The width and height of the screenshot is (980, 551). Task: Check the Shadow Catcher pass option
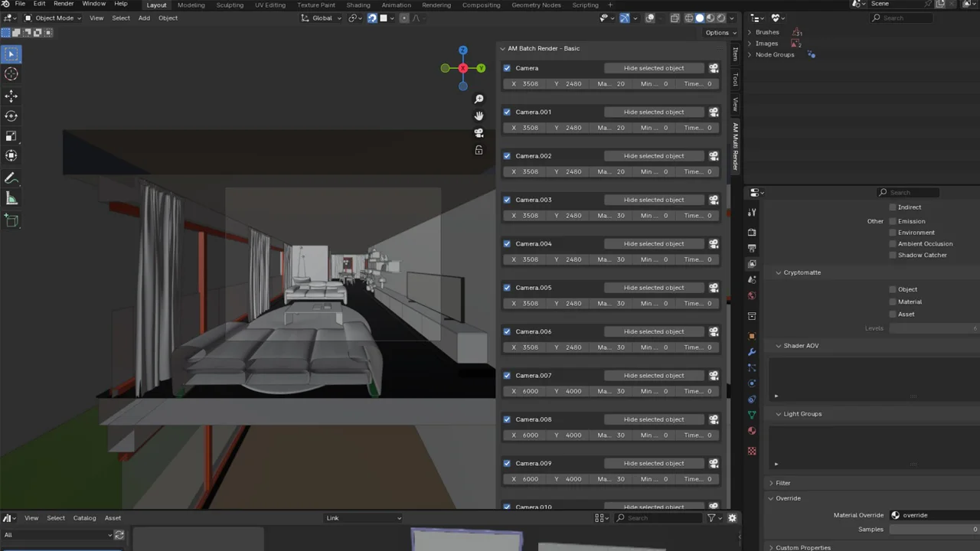point(893,255)
